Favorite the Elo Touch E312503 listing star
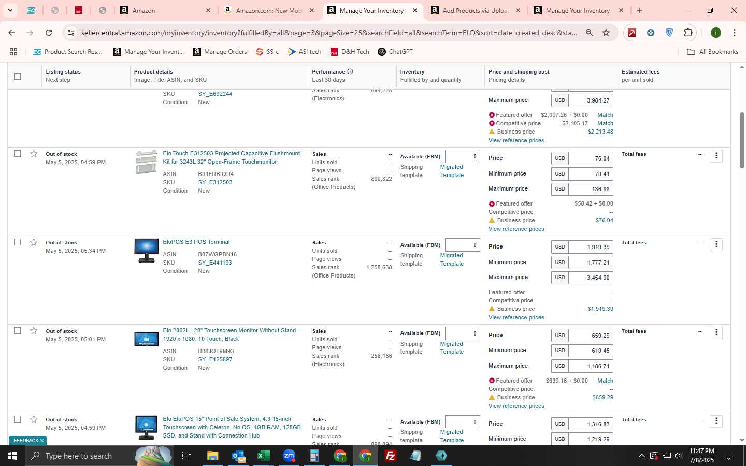Image resolution: width=746 pixels, height=466 pixels. pos(34,154)
